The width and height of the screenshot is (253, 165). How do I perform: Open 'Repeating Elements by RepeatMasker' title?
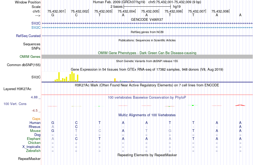tap(147, 155)
